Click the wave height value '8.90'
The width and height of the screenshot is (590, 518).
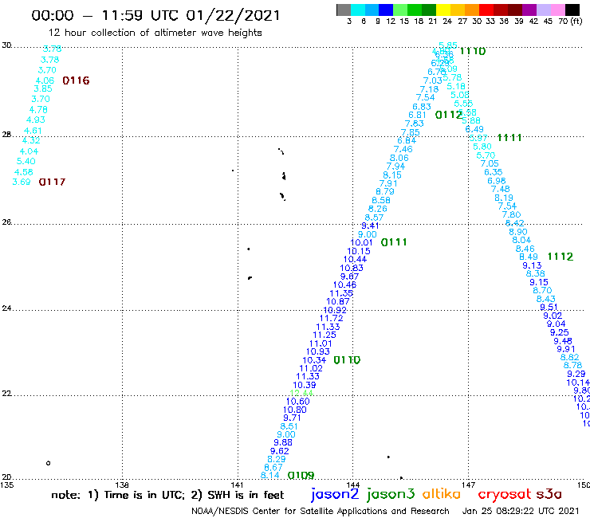click(518, 232)
